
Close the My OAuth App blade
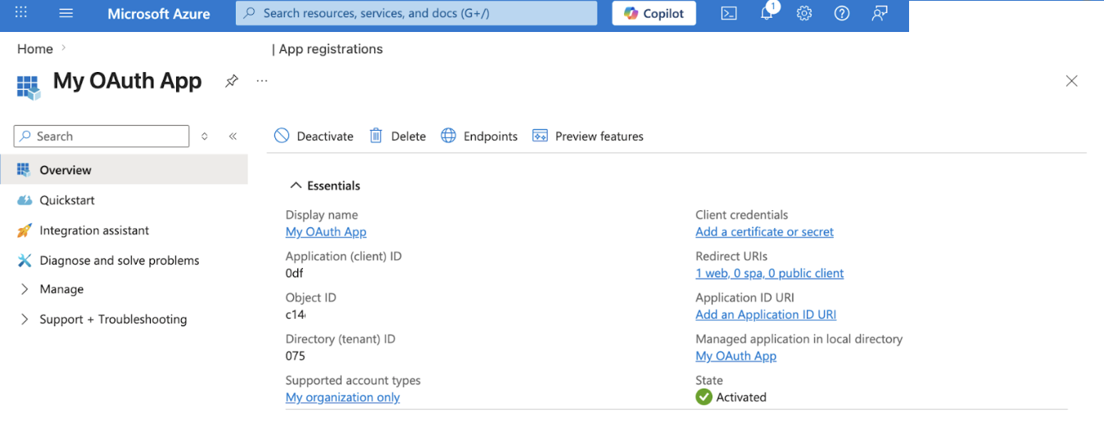[1071, 81]
